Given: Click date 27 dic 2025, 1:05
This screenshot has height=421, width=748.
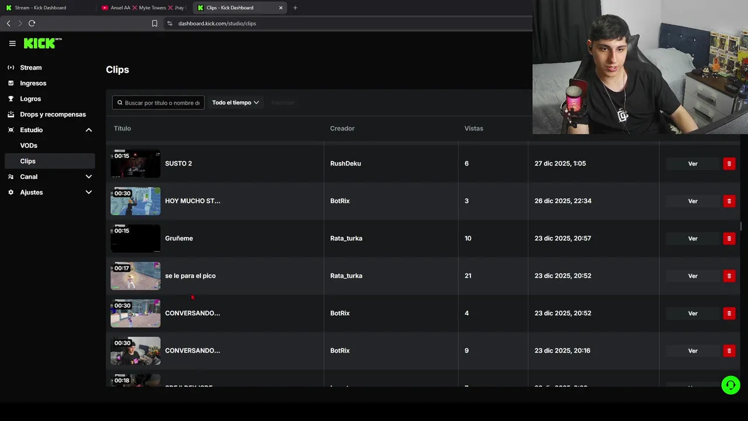Looking at the screenshot, I should point(560,164).
